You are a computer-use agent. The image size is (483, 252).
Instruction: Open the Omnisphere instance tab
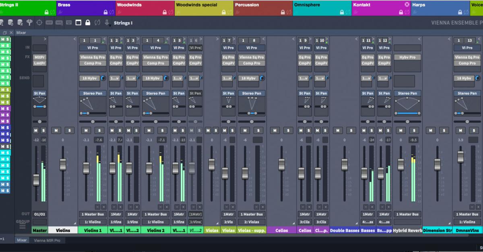322,8
